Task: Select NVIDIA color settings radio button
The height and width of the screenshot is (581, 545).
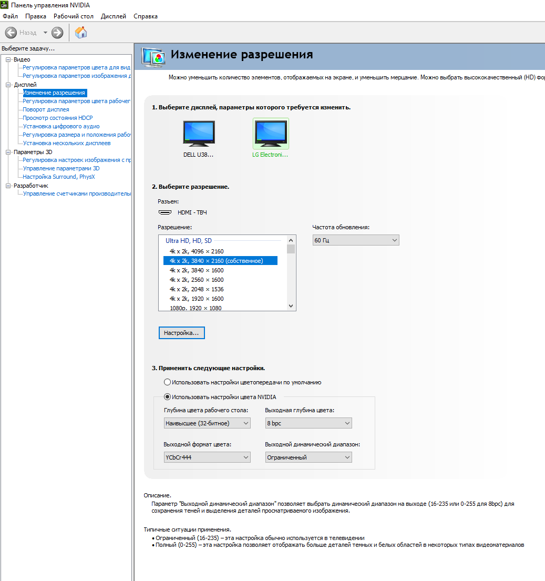Action: (x=168, y=397)
